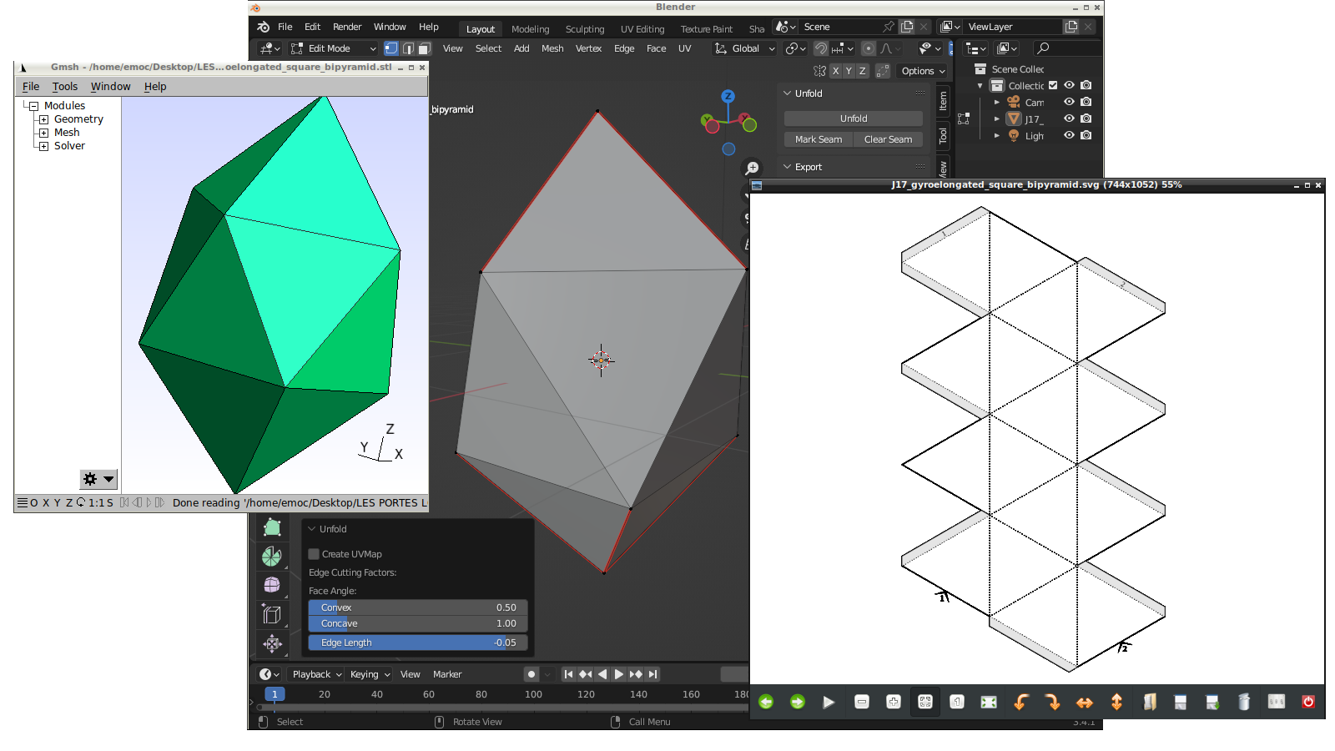
Task: Click the Convex face angle slider
Action: pyautogui.click(x=417, y=607)
